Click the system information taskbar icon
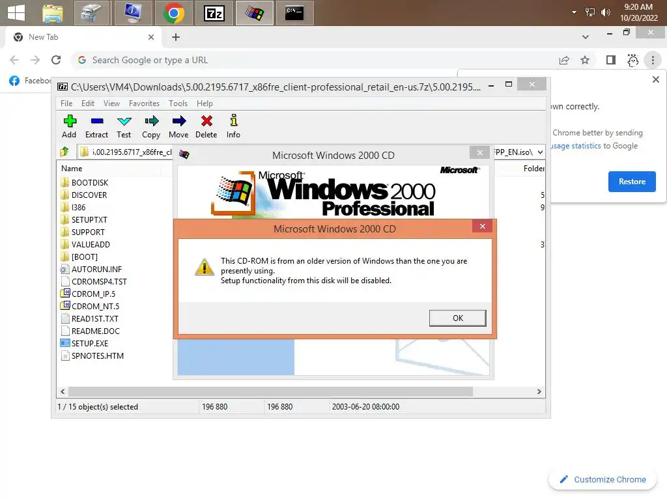The height and width of the screenshot is (500, 667). point(133,13)
